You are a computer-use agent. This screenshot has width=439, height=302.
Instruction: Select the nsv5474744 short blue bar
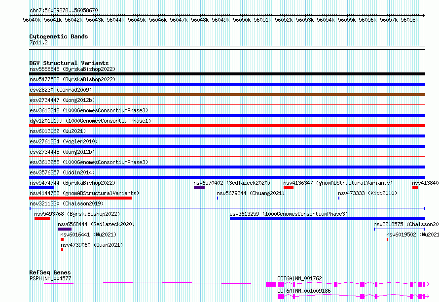coord(41,188)
